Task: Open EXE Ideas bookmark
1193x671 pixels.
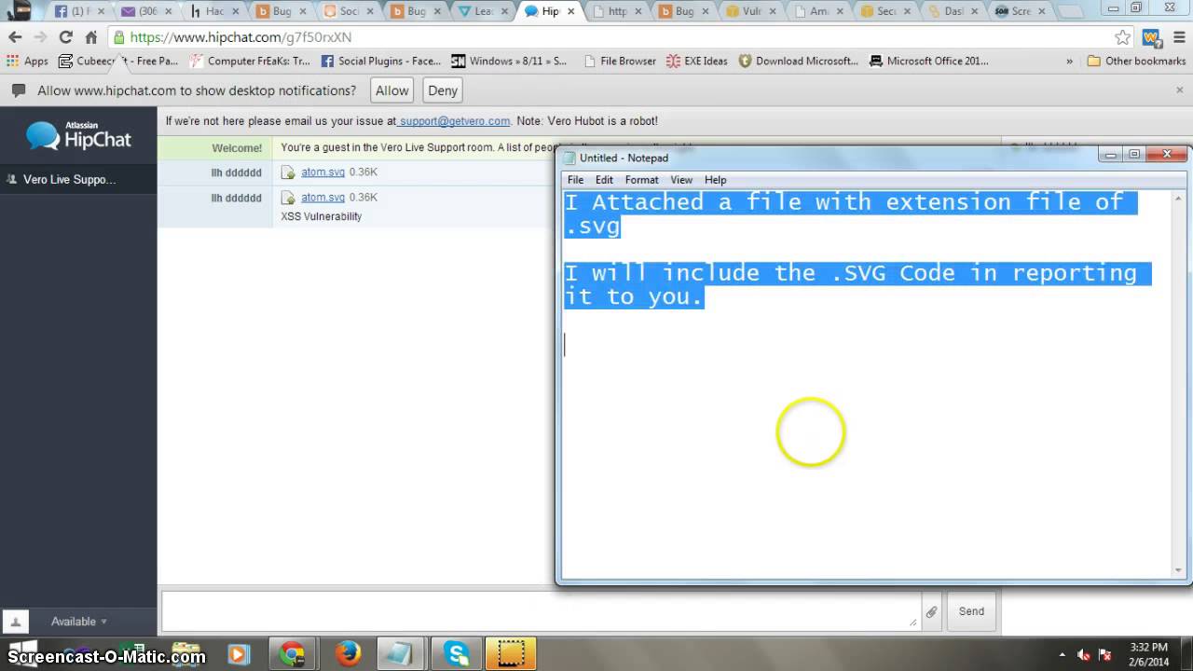Action: click(x=696, y=61)
